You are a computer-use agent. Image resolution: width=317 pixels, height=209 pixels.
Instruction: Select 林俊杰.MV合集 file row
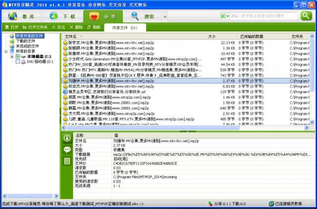pyautogui.click(x=185, y=86)
